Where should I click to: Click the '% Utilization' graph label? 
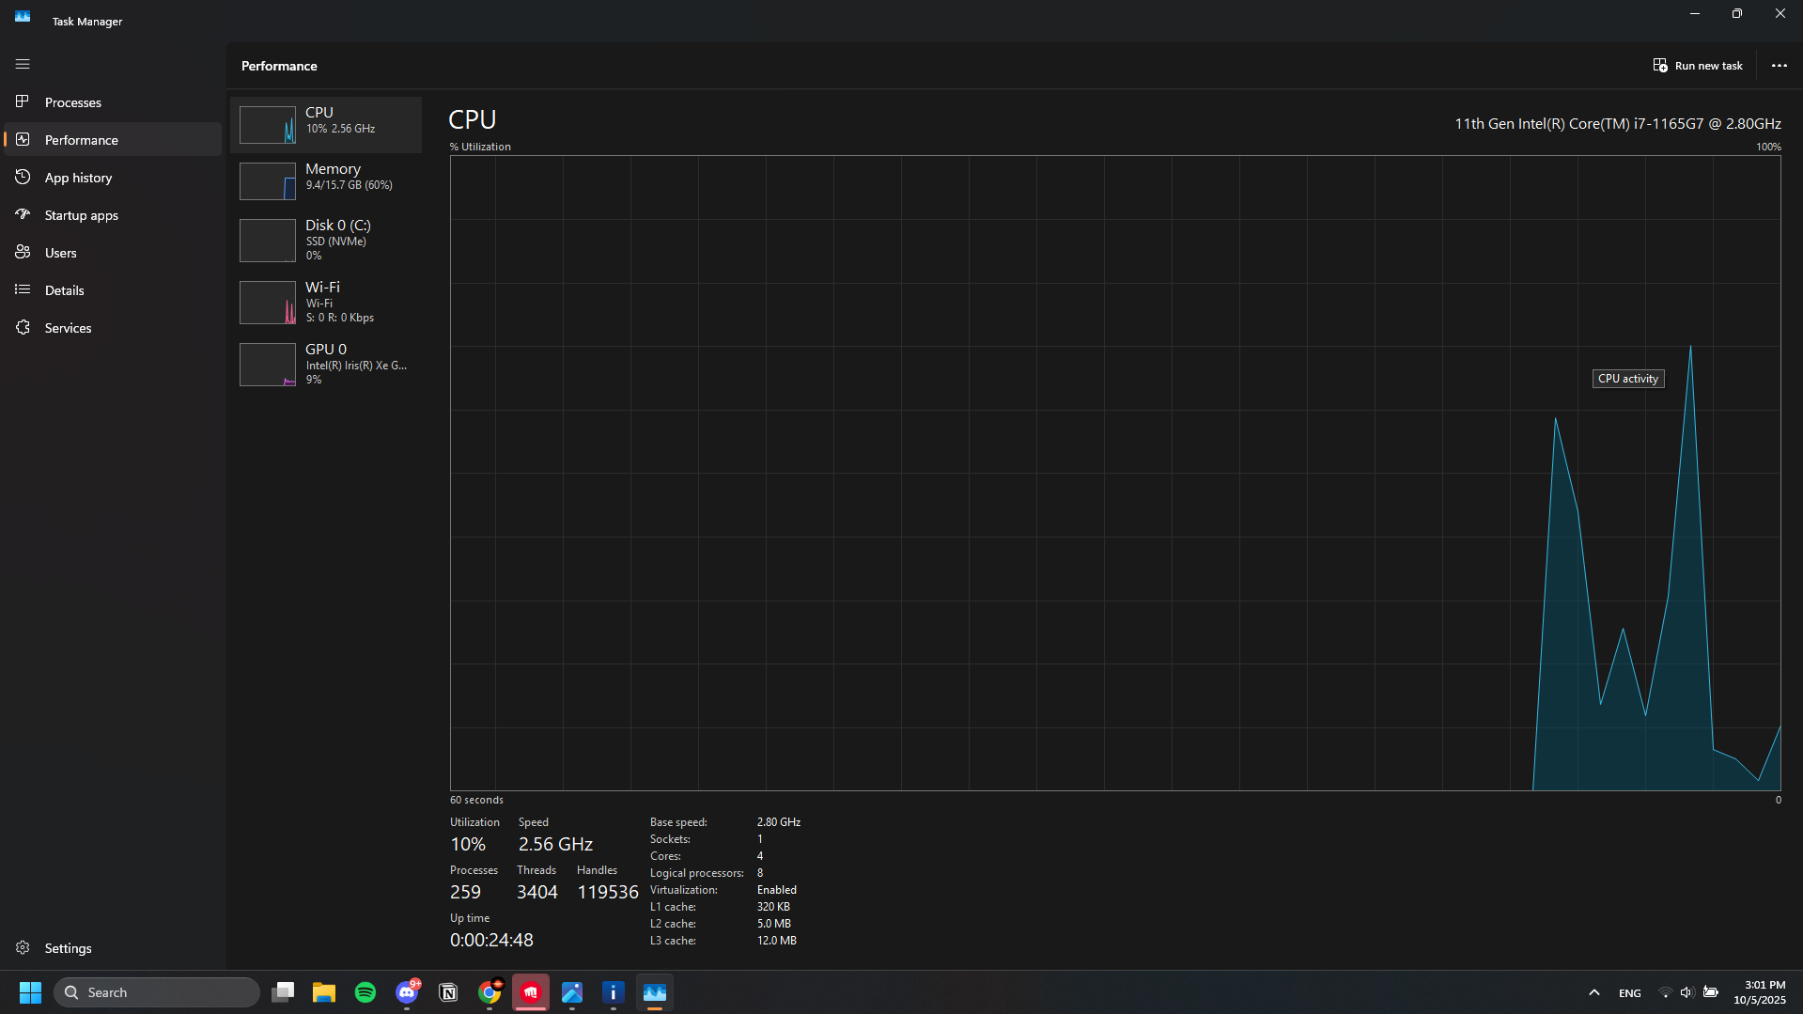coord(480,147)
